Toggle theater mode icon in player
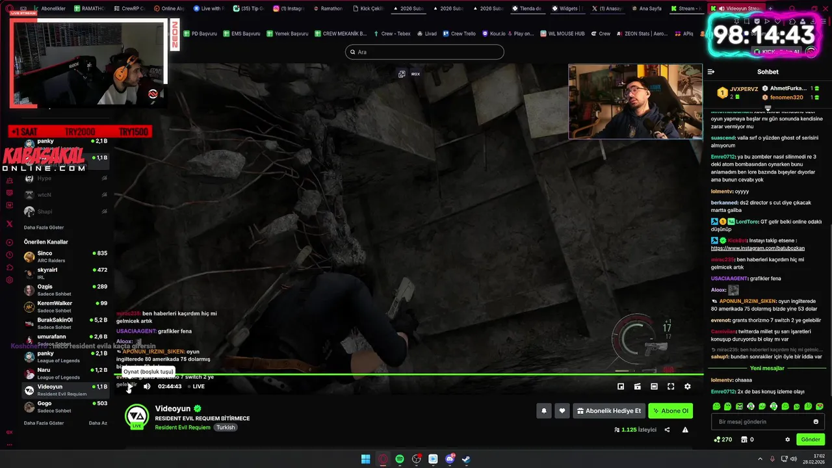832x468 pixels. [654, 386]
